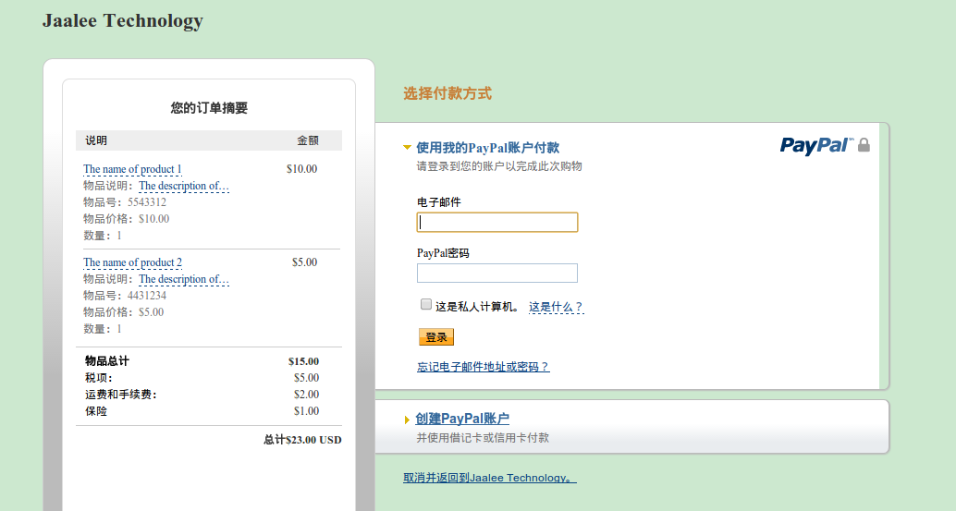
Task: Click the 说明 column header
Action: pyautogui.click(x=96, y=140)
